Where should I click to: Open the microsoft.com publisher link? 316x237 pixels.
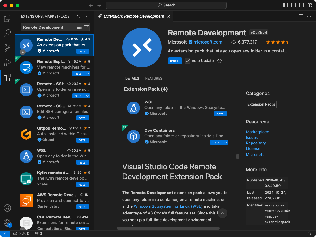pos(208,42)
